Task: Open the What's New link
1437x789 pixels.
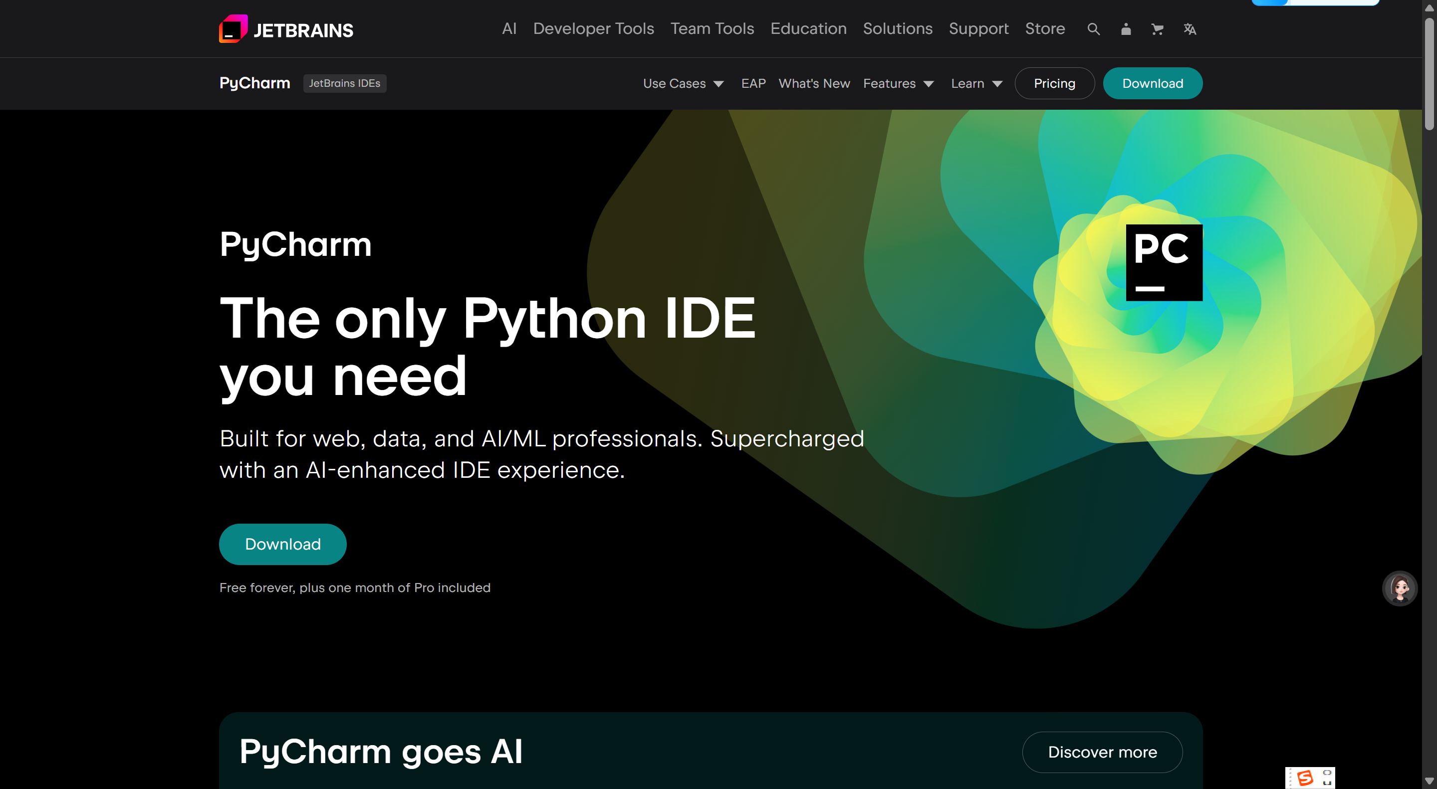Action: coord(814,84)
